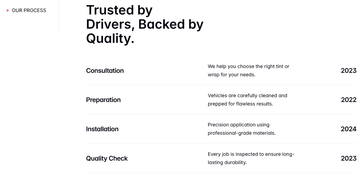Click the 2023 year in Quality Check row
This screenshot has width=364, height=186.
tap(349, 158)
